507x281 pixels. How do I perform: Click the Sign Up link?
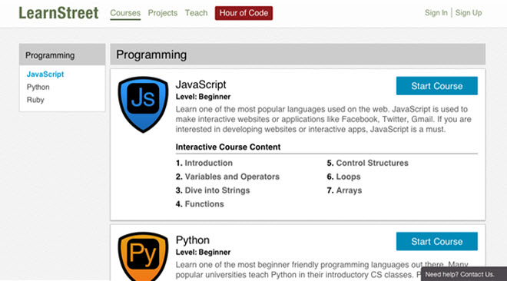pyautogui.click(x=469, y=13)
